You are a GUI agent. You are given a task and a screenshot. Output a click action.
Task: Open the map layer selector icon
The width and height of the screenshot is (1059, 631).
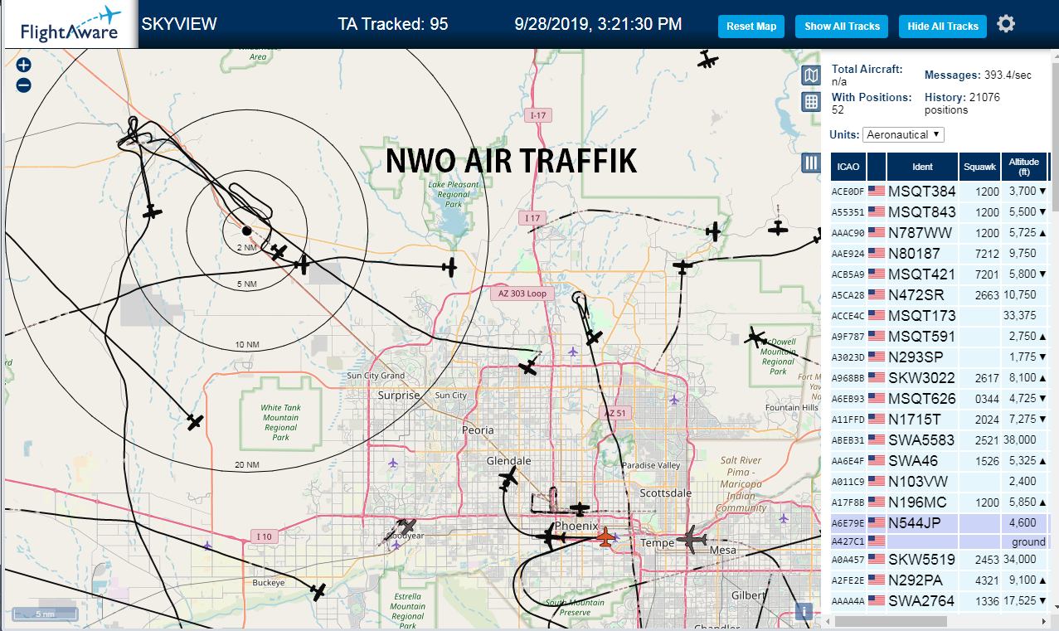click(x=811, y=76)
